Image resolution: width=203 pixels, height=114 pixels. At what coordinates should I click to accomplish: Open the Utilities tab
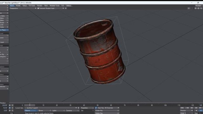pyautogui.click(x=69, y=6)
